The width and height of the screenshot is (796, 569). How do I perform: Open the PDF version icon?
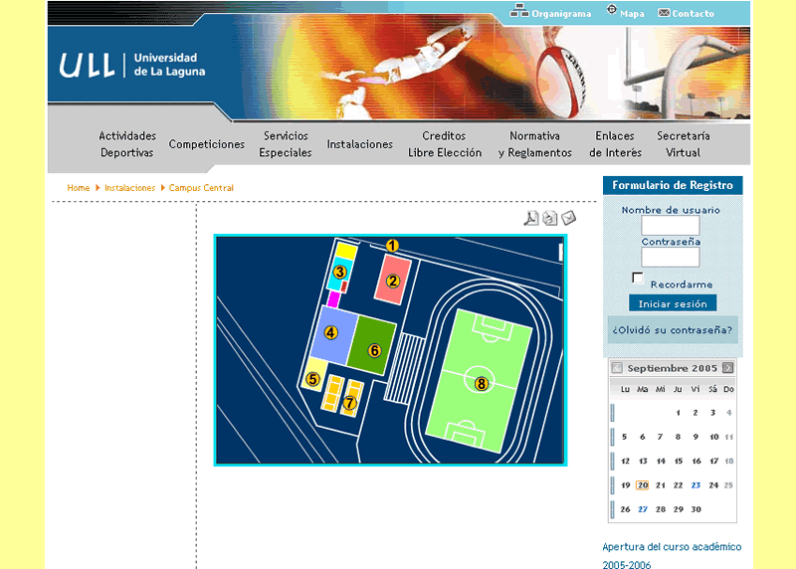click(x=531, y=219)
